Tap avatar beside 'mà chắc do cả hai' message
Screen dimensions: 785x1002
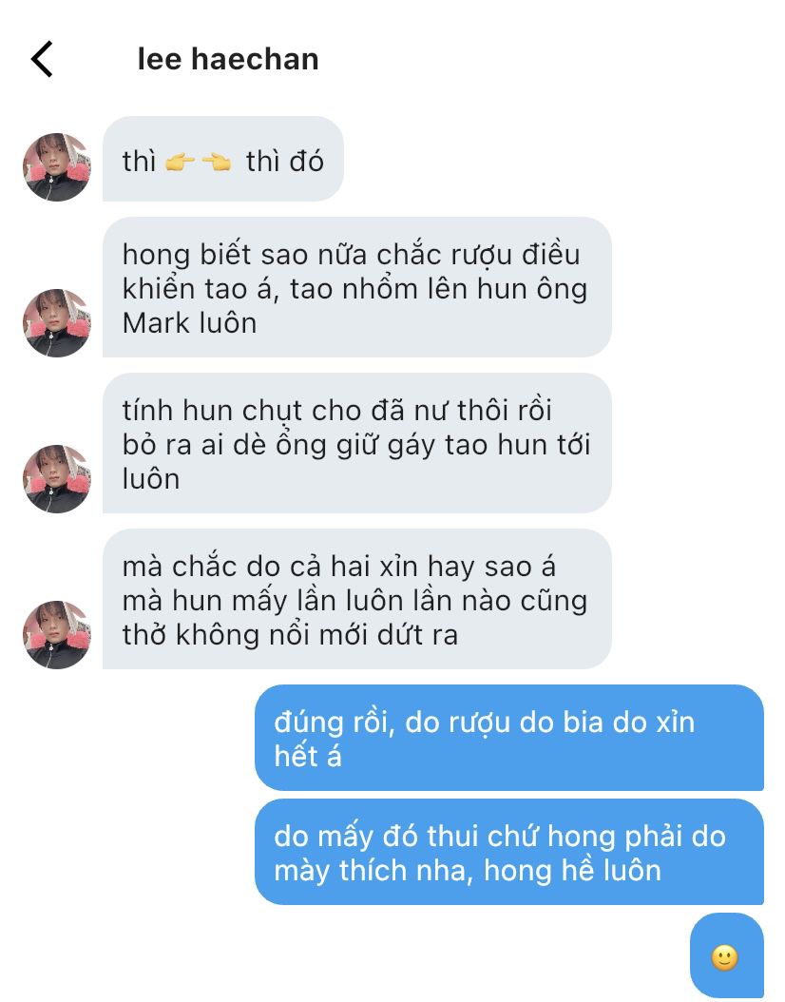(x=57, y=634)
